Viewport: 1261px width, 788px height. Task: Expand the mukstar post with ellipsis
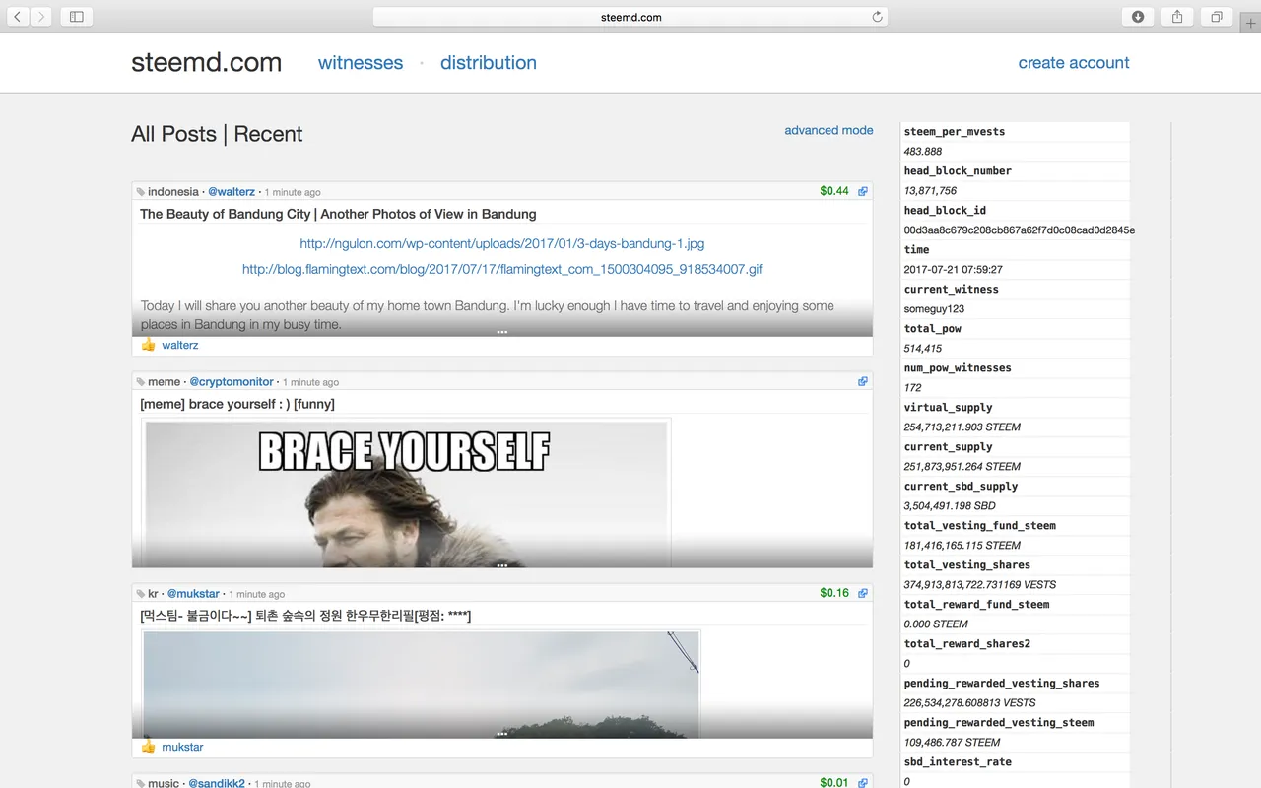(x=502, y=734)
